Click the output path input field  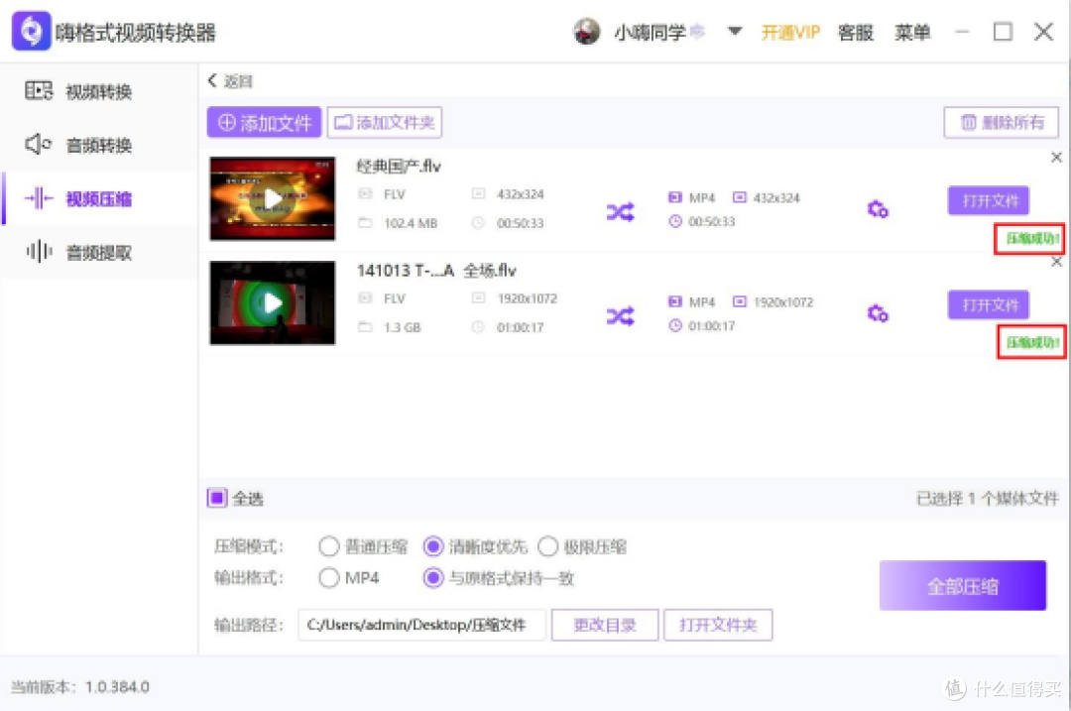421,625
